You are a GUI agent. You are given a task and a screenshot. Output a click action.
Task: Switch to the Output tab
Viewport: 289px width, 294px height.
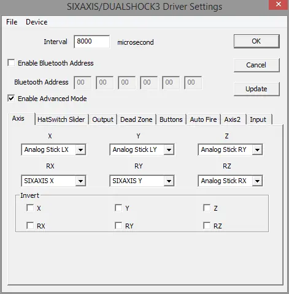(102, 119)
